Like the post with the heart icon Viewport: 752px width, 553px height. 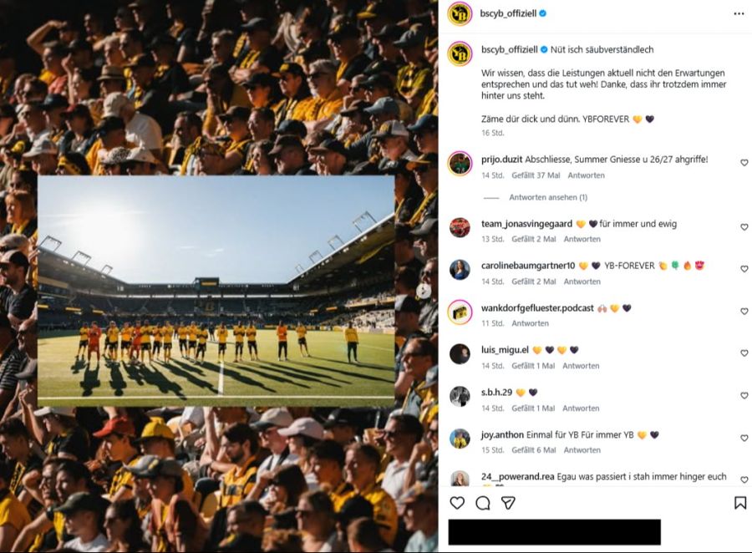[x=457, y=503]
